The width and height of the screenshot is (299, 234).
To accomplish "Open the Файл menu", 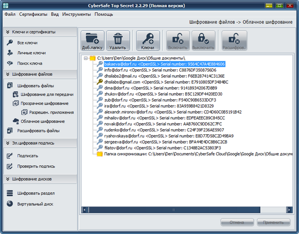I will (x=10, y=15).
